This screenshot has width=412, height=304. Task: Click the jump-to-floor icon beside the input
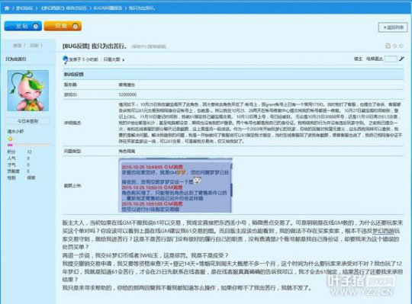tap(401, 59)
